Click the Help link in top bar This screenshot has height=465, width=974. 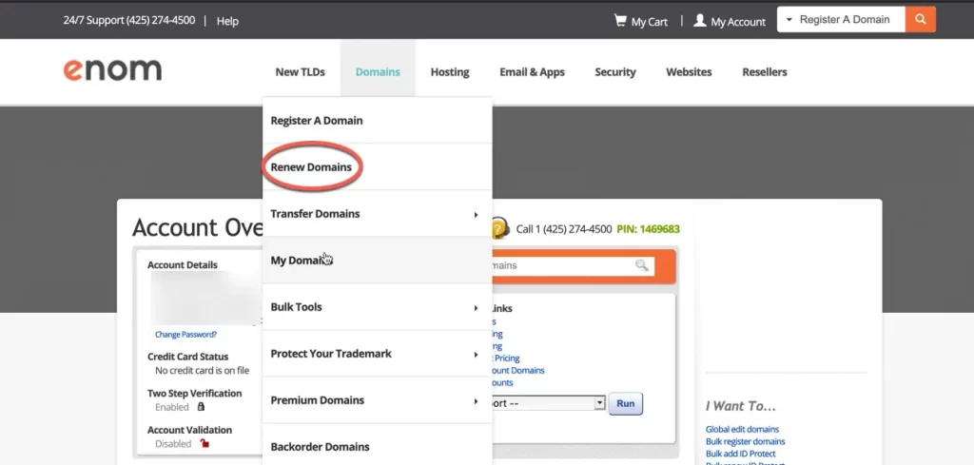click(x=227, y=21)
